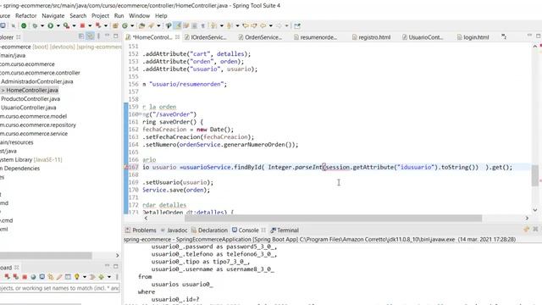This screenshot has height=305, width=542.
Task: Toggle Show Whitespace Characters pilcrow icon
Action: [x=203, y=25]
